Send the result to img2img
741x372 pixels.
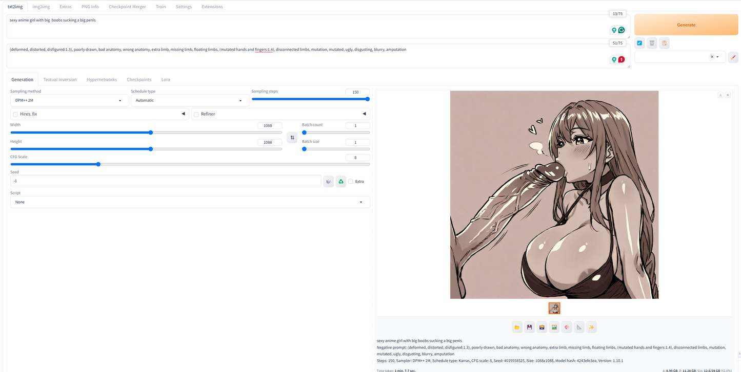[554, 327]
